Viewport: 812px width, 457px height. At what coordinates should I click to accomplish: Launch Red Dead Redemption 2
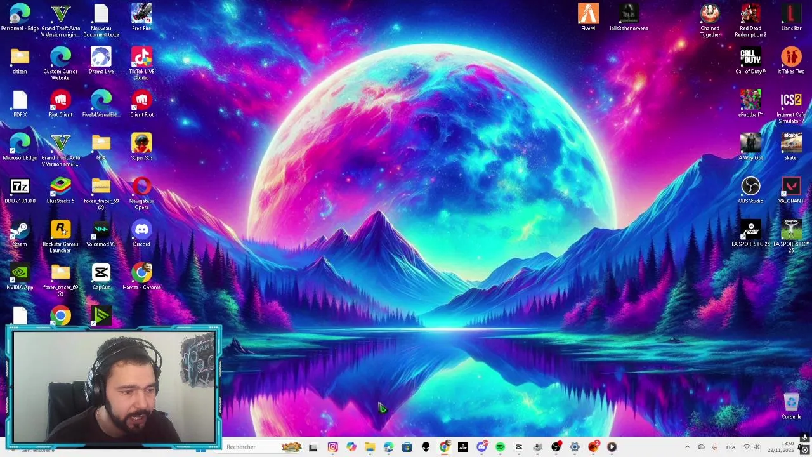click(x=750, y=20)
